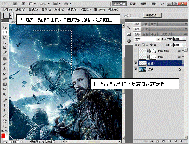Viewport: 189px width, 144px height.
Task: Click the 调整边缘... button
Action: click(152, 15)
